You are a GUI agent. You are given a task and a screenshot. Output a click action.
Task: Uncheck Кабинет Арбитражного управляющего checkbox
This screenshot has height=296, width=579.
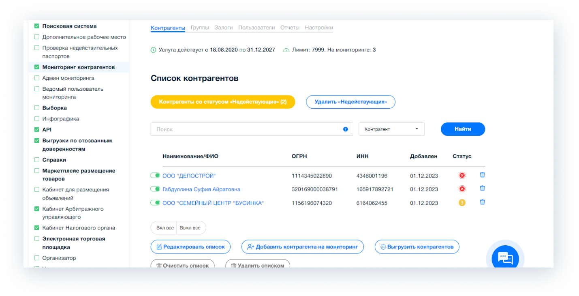(37, 209)
